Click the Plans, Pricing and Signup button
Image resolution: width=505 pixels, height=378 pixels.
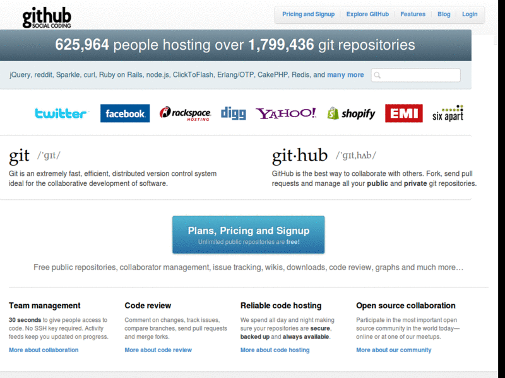click(248, 234)
